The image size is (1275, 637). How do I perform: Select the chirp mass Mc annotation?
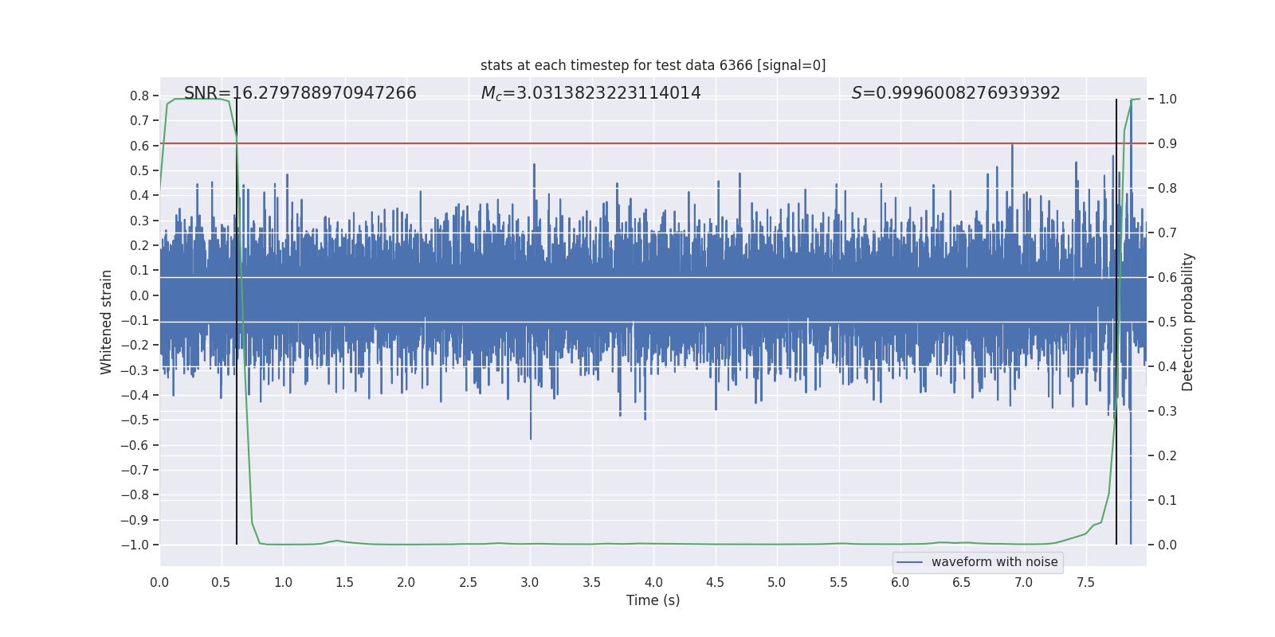[x=590, y=93]
